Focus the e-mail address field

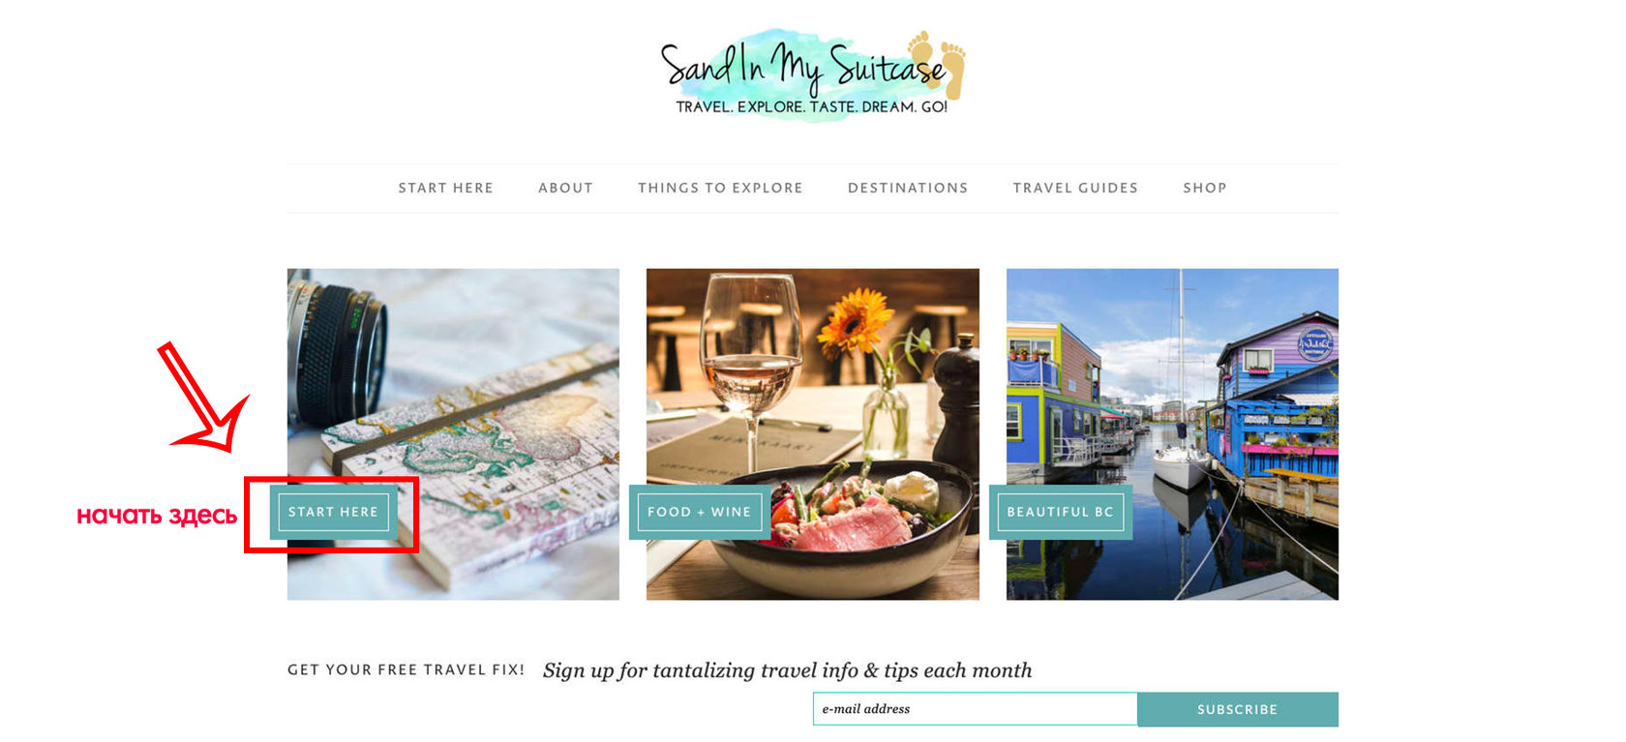[976, 709]
